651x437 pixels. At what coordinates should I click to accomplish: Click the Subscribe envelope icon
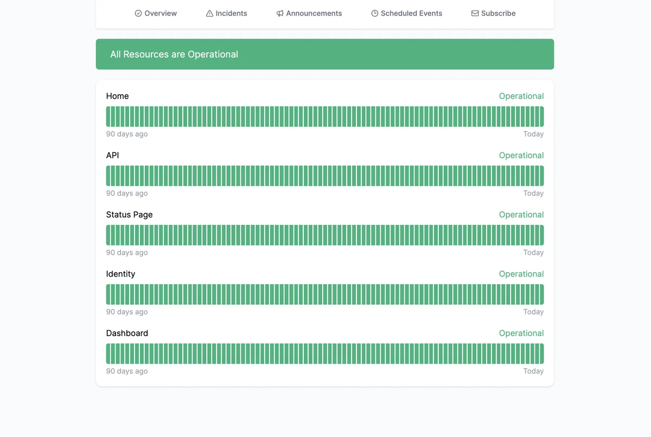click(x=475, y=14)
